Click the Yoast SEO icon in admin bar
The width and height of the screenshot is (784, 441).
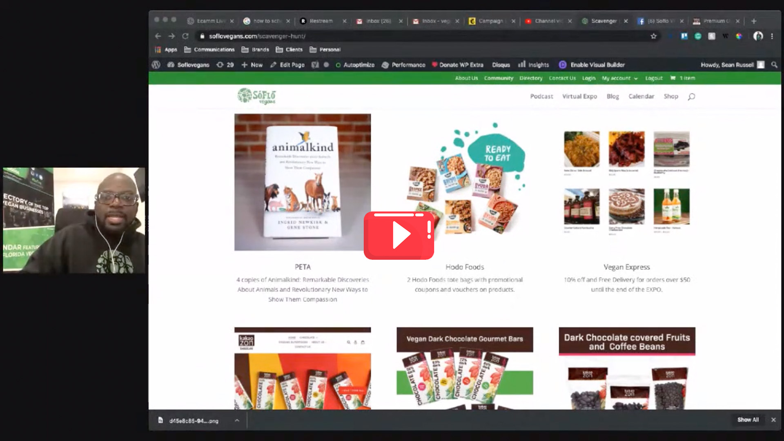pyautogui.click(x=315, y=65)
